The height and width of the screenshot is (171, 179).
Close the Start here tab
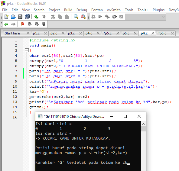click(x=28, y=33)
